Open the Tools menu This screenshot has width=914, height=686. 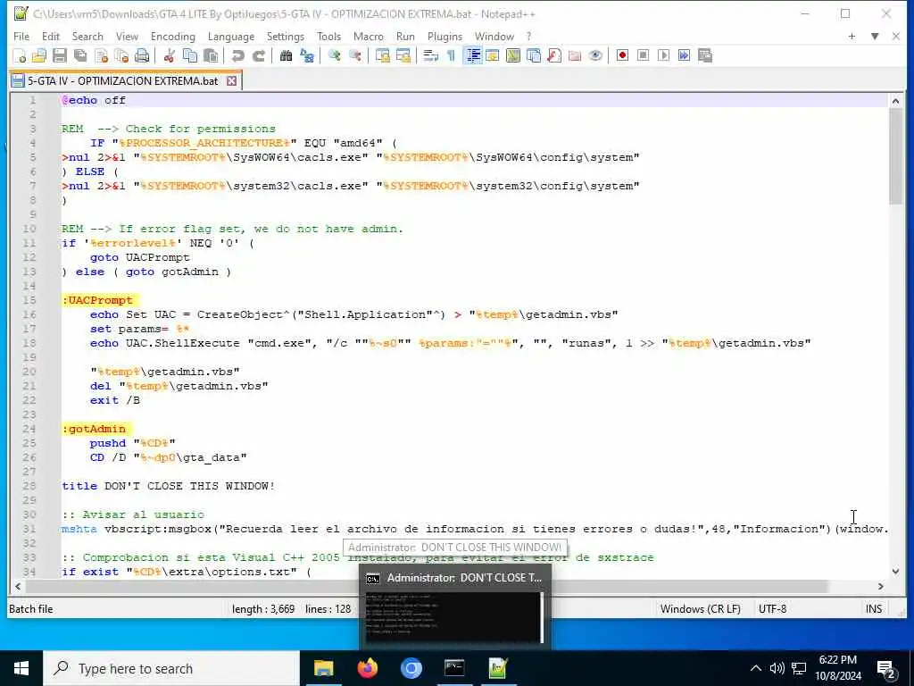(x=328, y=36)
